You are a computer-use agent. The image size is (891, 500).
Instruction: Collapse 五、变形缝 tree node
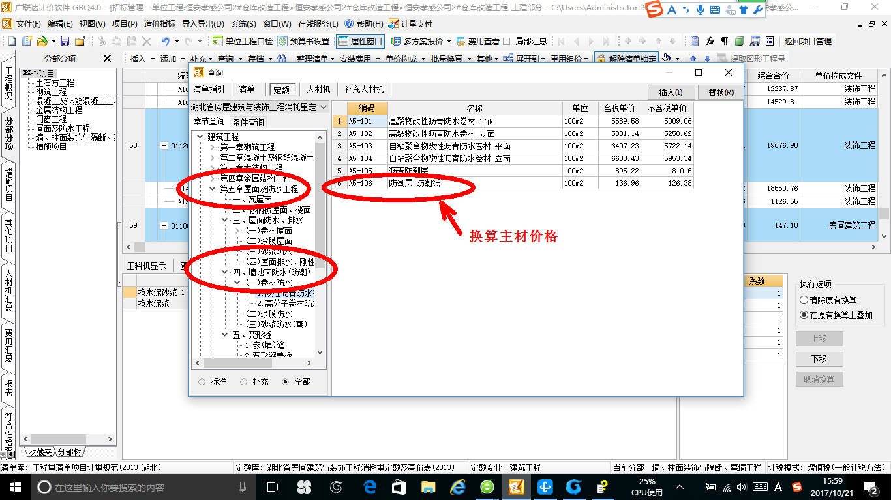tap(225, 335)
